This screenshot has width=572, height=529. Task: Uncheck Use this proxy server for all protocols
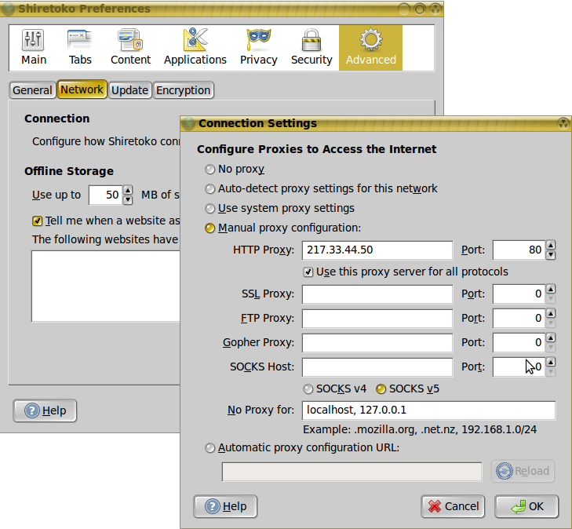[x=309, y=272]
